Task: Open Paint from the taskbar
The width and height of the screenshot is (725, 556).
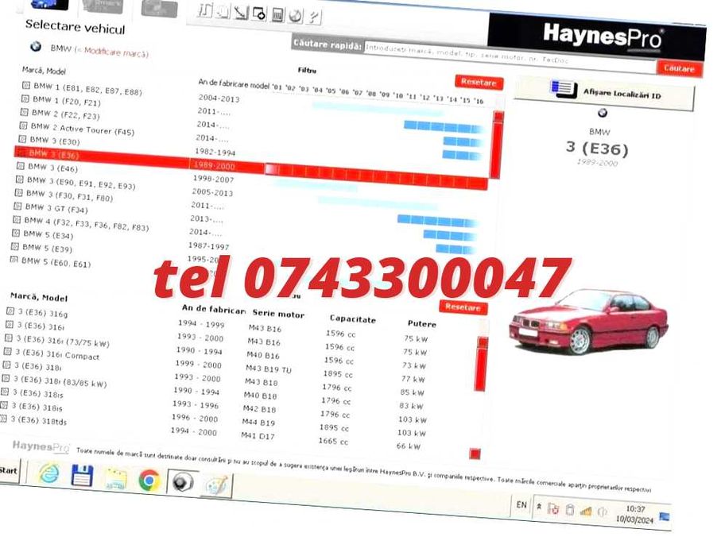Action: click(216, 485)
